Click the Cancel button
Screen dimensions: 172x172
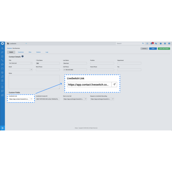[x=144, y=49]
